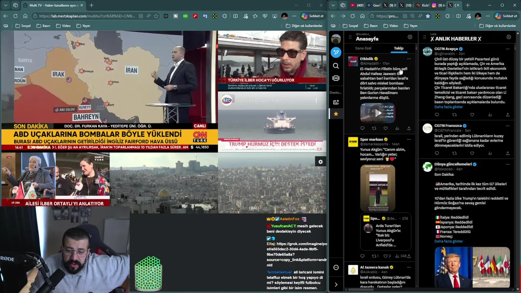Open Multi TV grid settings gear

click(320, 162)
